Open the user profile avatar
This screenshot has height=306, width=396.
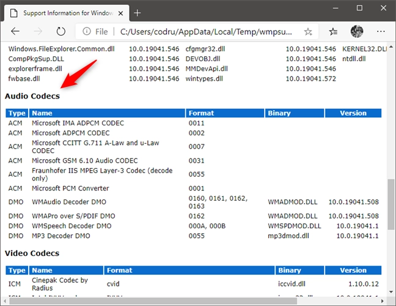pyautogui.click(x=357, y=31)
